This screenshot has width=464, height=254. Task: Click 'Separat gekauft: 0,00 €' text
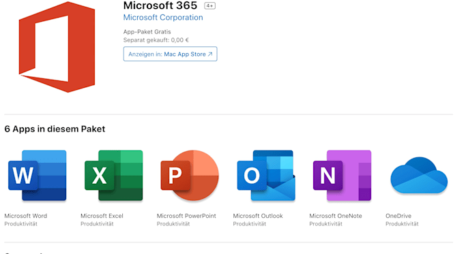click(x=156, y=40)
